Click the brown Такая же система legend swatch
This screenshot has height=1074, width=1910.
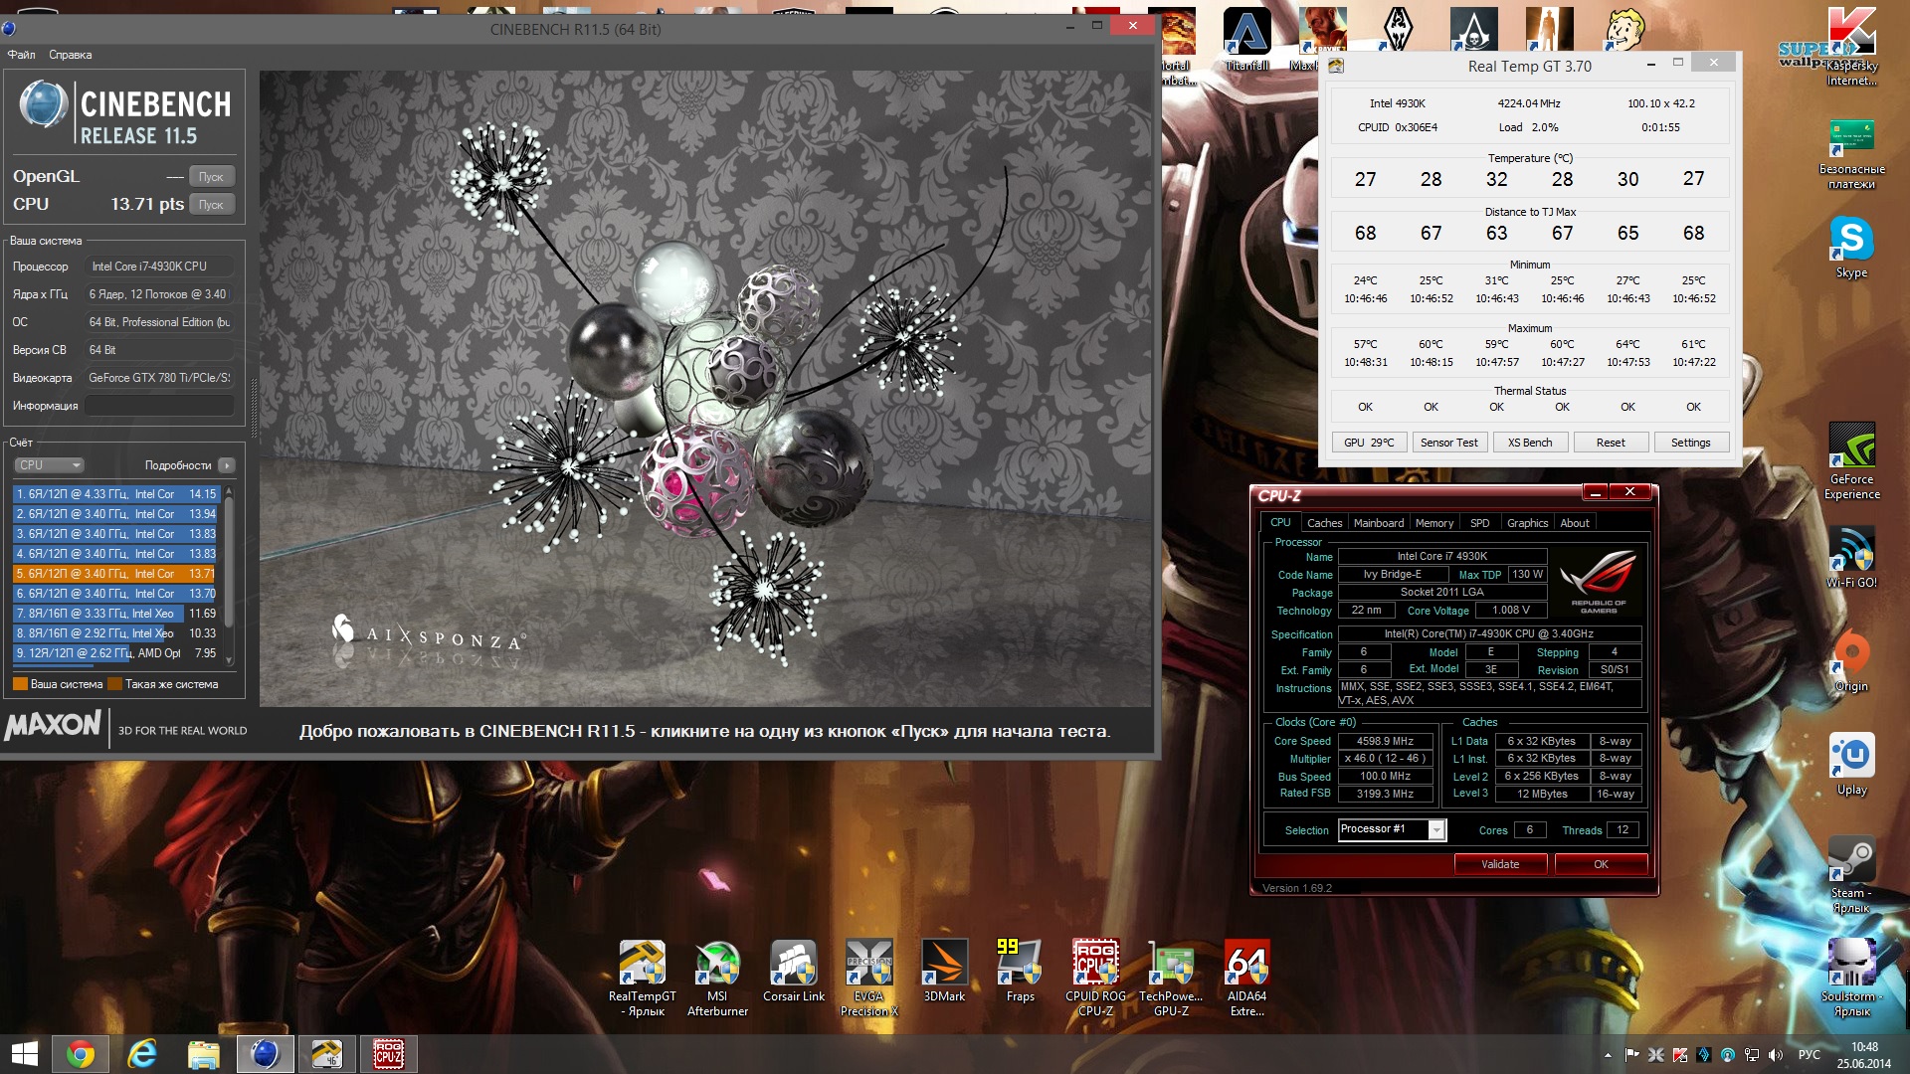[x=114, y=684]
